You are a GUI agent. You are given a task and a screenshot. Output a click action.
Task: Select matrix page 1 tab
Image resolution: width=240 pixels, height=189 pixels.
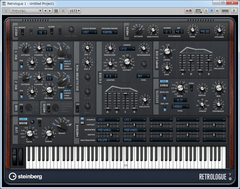click(x=82, y=118)
